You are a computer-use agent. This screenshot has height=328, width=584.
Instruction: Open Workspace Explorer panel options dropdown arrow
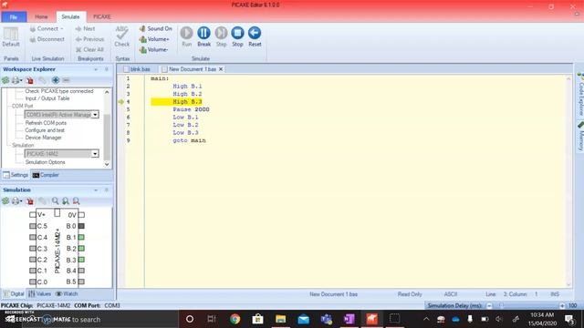click(96, 69)
